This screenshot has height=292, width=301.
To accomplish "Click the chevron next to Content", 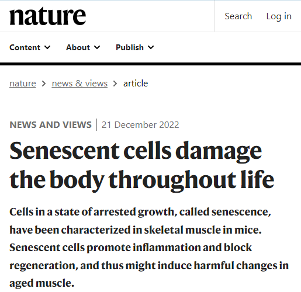I will (47, 47).
